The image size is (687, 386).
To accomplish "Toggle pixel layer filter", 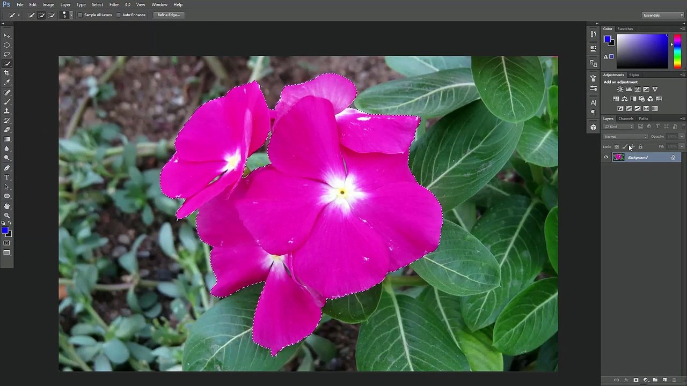I will coord(641,127).
